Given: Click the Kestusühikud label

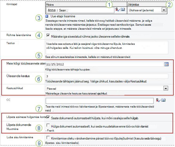Looking at the screenshot, I should pyautogui.click(x=15, y=88).
